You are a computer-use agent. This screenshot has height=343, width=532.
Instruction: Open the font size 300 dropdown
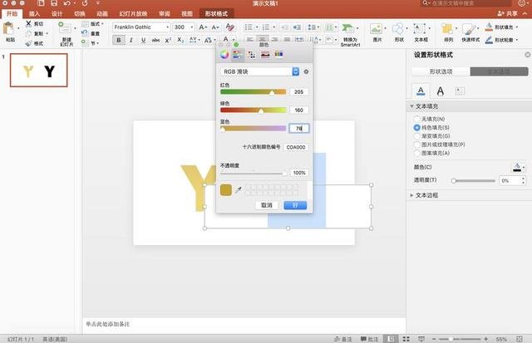(192, 27)
